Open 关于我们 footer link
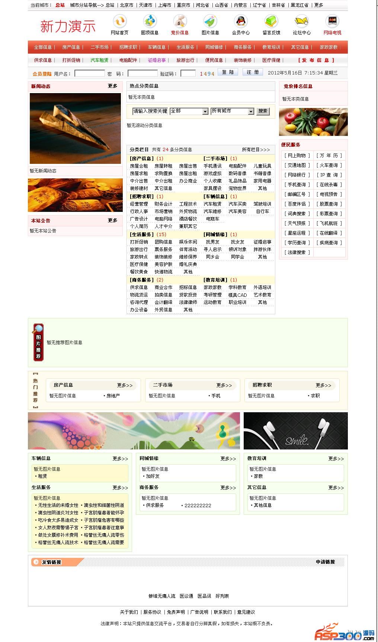The image size is (378, 642). [129, 612]
